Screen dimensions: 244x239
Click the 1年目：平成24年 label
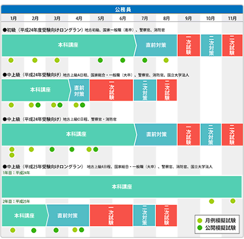(16, 173)
